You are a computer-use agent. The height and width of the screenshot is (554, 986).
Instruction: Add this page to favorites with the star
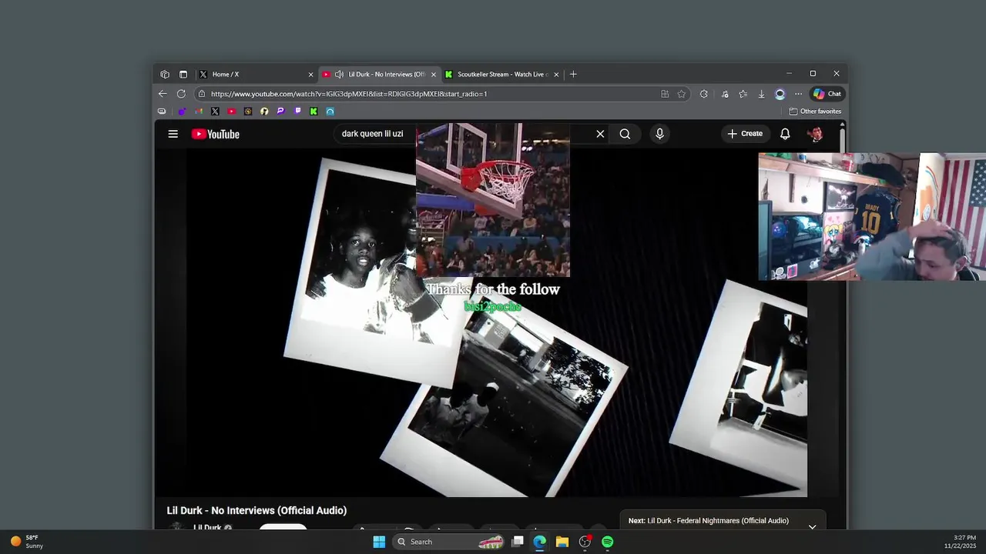tap(682, 94)
